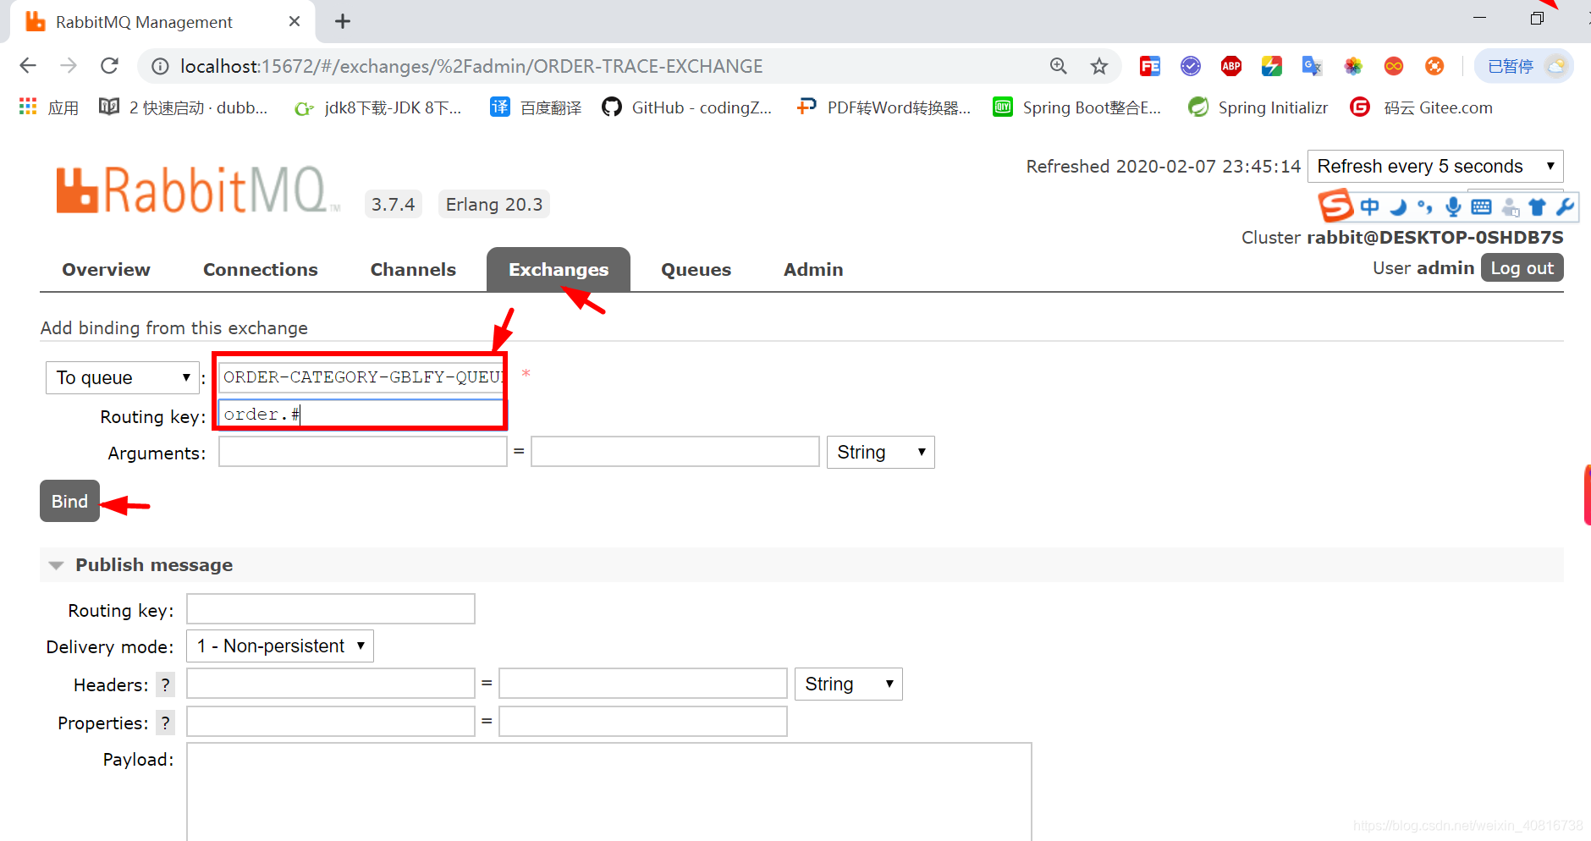Open the Headers String type dropdown
Screen dimensions: 1591x841
(x=848, y=684)
